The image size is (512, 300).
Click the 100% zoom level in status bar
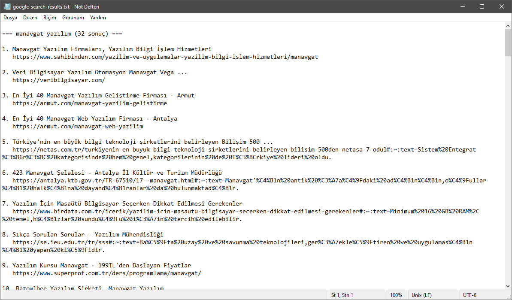coord(396,295)
